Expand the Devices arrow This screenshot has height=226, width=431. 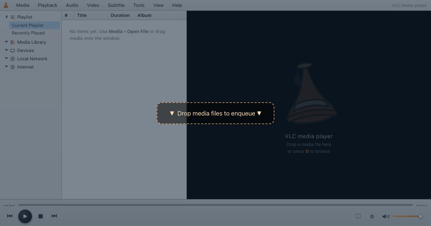tap(6, 50)
